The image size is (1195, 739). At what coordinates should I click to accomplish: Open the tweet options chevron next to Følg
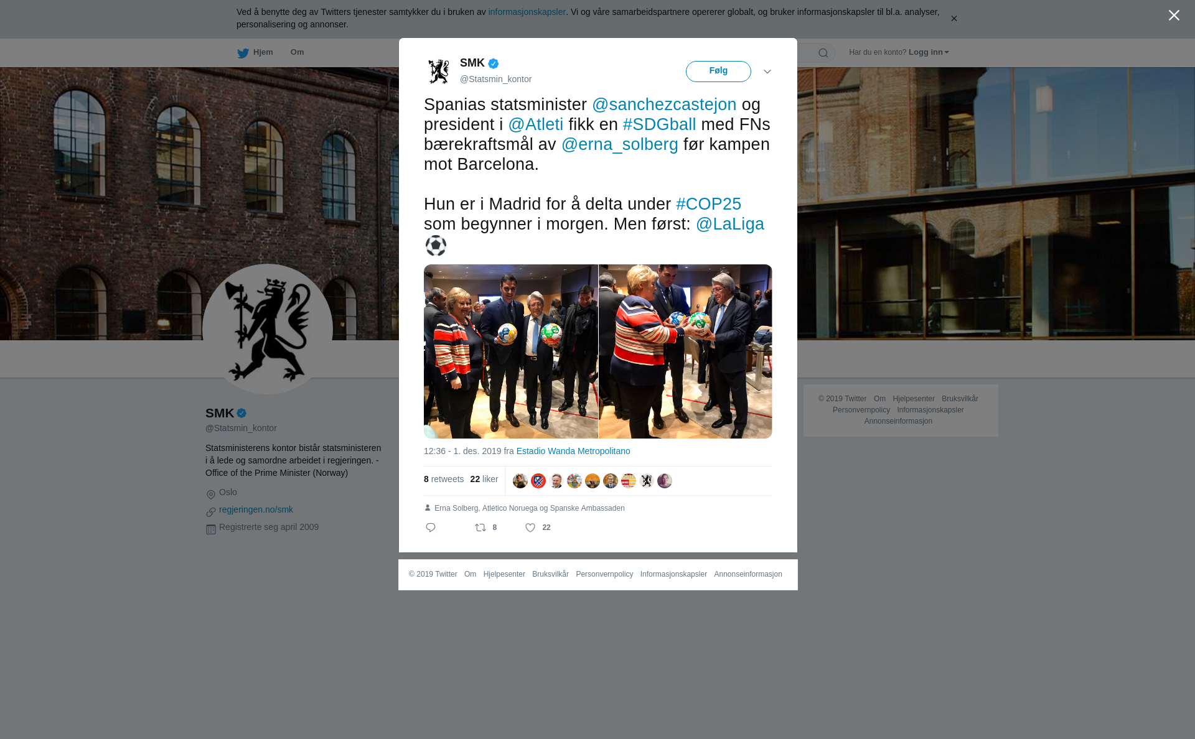click(x=767, y=72)
